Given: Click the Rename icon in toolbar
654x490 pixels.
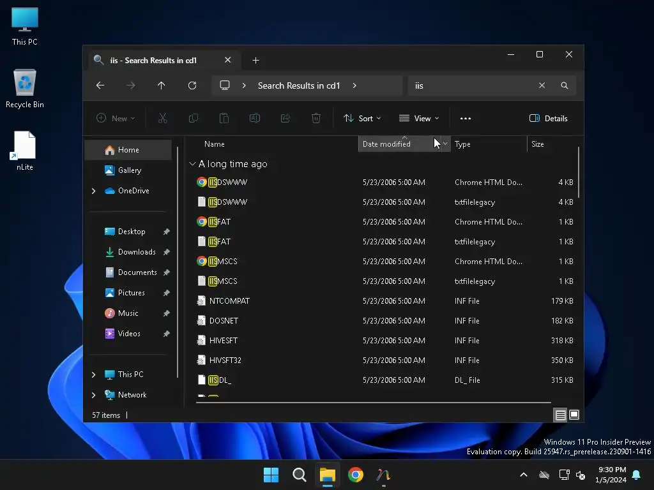Looking at the screenshot, I should (x=255, y=118).
